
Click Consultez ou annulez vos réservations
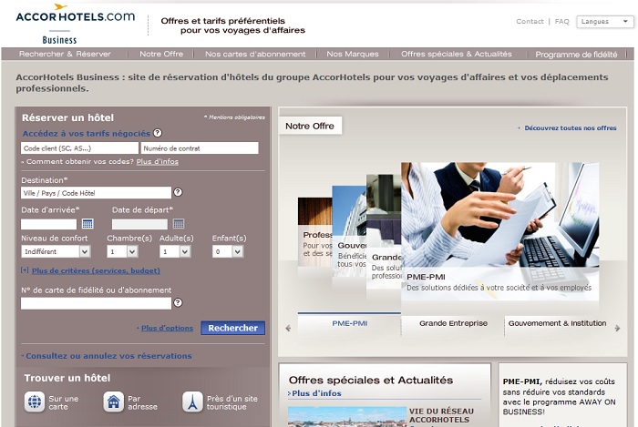click(x=108, y=356)
